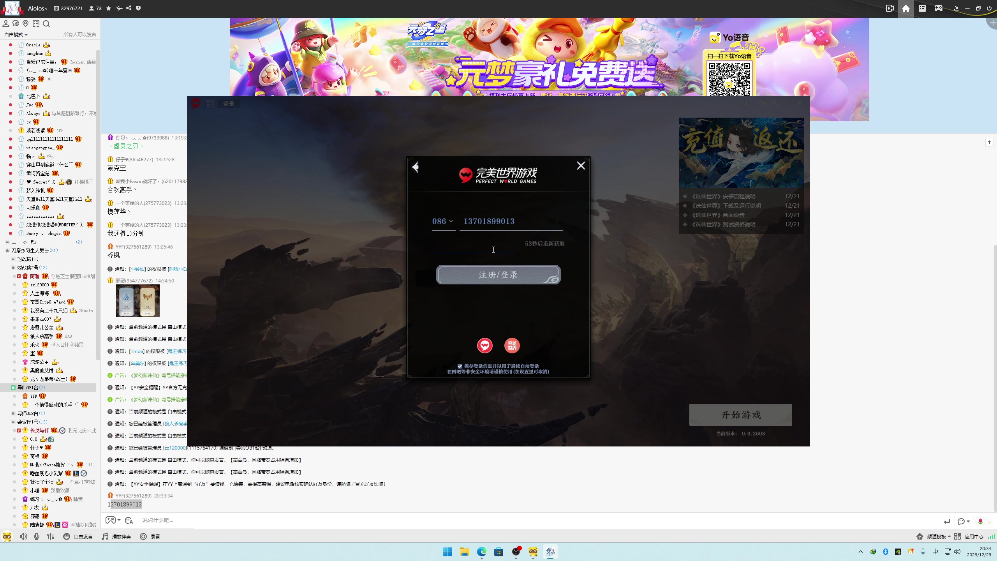Send a flower gift icon in chat bar
The image size is (997, 561).
click(x=980, y=521)
